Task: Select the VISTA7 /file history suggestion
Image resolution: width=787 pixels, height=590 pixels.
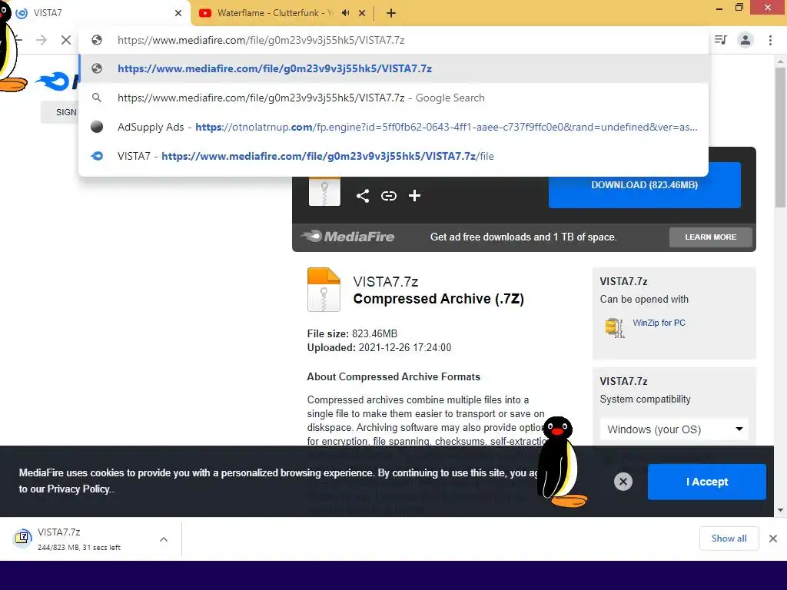Action: 394,156
